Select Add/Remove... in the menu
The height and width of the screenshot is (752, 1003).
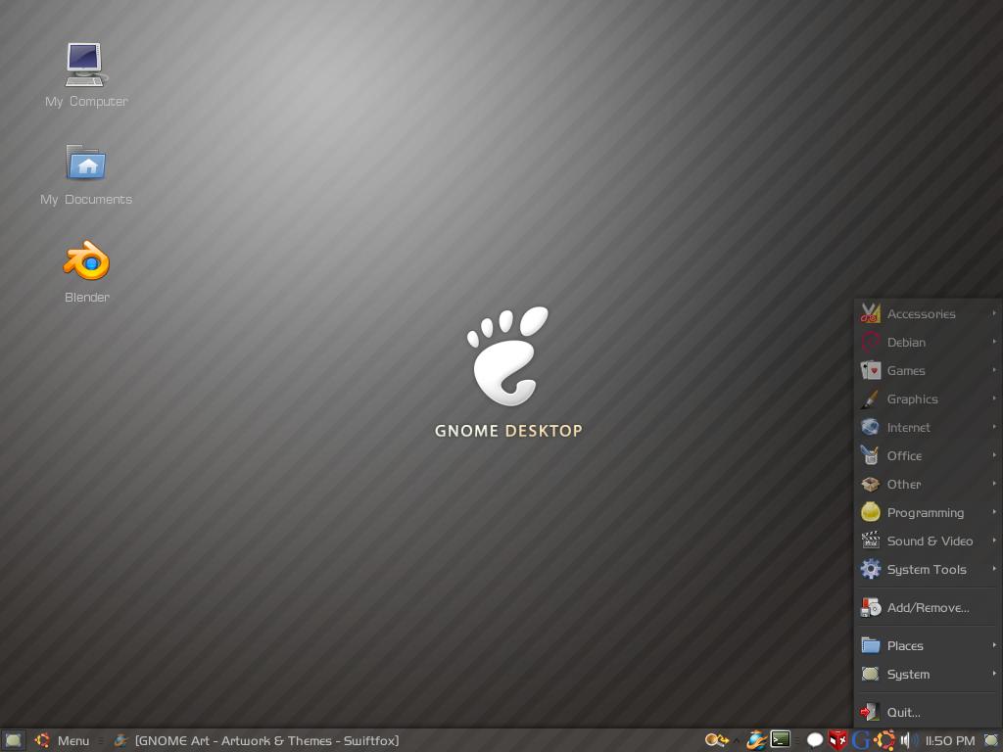tap(929, 607)
